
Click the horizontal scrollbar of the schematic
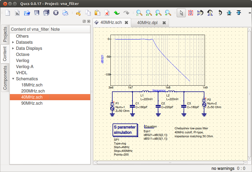coord(170,162)
